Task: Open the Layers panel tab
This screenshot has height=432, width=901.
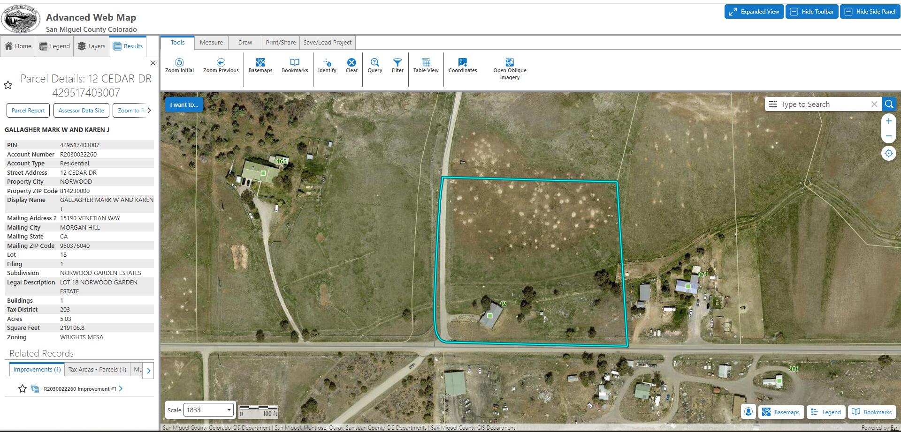Action: click(x=92, y=46)
